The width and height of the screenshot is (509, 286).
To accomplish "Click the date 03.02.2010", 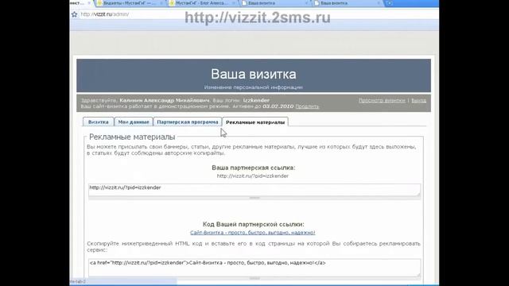I will point(278,106).
